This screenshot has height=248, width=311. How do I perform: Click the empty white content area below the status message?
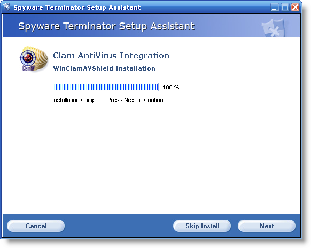pyautogui.click(x=151, y=159)
